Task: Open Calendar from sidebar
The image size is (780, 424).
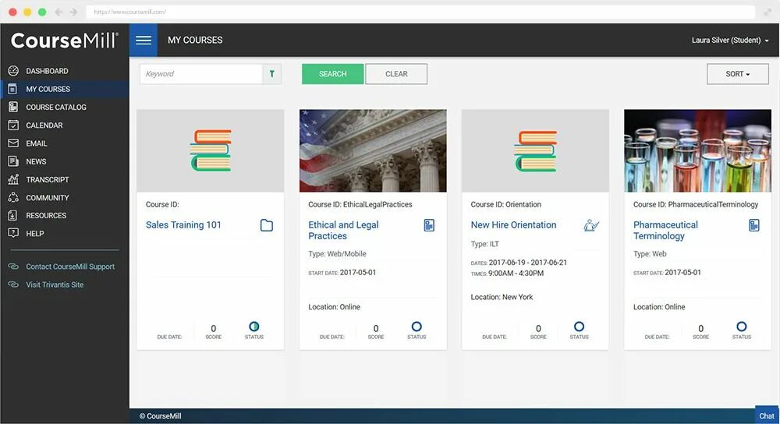Action: (65, 125)
